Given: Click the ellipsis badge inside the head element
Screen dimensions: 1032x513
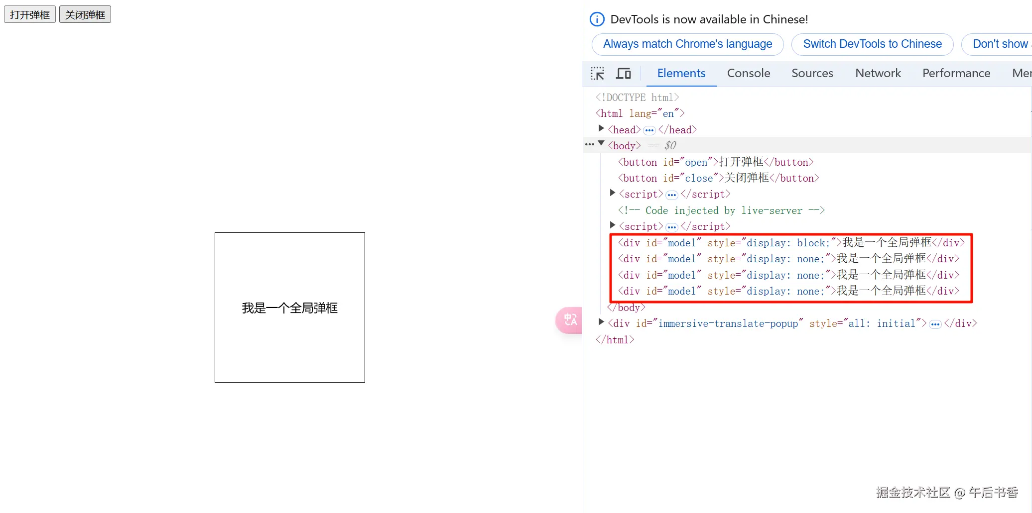Looking at the screenshot, I should (649, 130).
